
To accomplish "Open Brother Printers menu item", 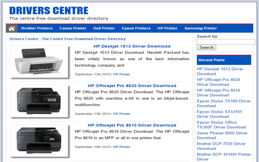I will pos(37,28).
